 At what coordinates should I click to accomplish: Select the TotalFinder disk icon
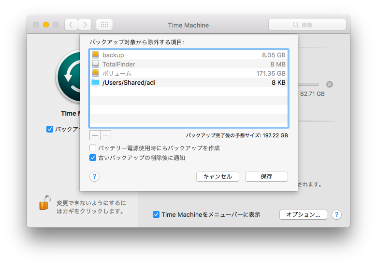coord(95,64)
